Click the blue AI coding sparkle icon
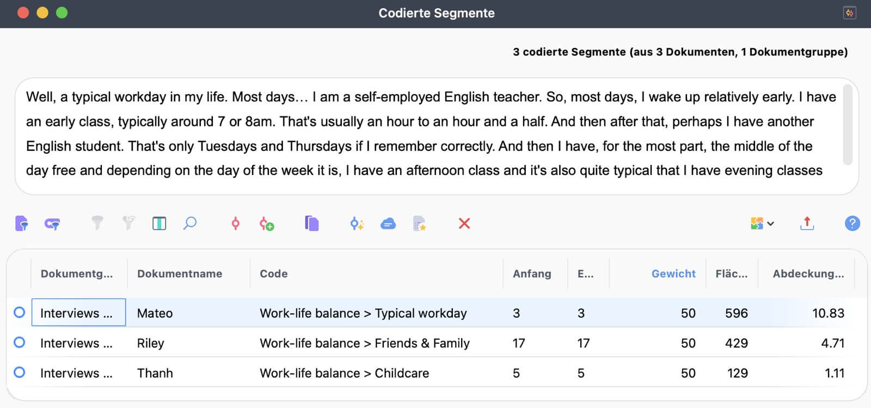 pos(357,223)
